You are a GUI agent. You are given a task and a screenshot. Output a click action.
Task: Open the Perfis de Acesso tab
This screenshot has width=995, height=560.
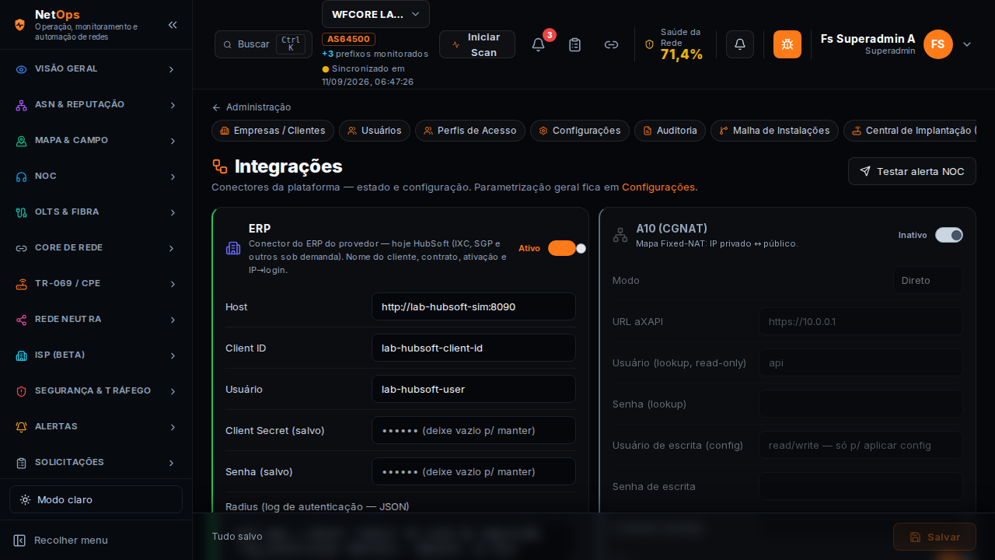click(x=470, y=131)
